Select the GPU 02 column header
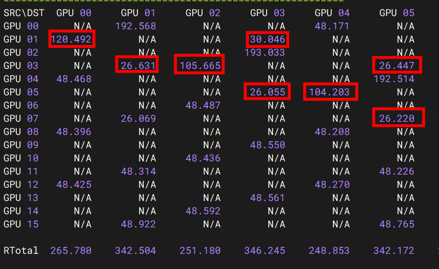This screenshot has height=269, width=439. click(203, 13)
